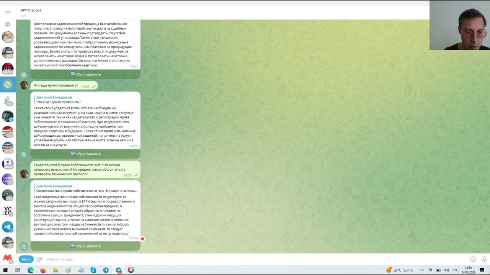Open the Startup Tour chat
The width and height of the screenshot is (490, 275).
coord(7,179)
